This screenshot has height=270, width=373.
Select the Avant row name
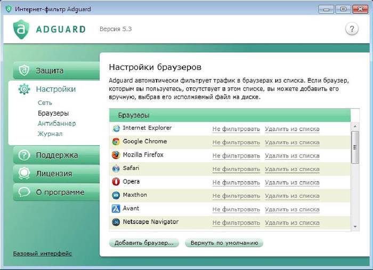pos(131,208)
